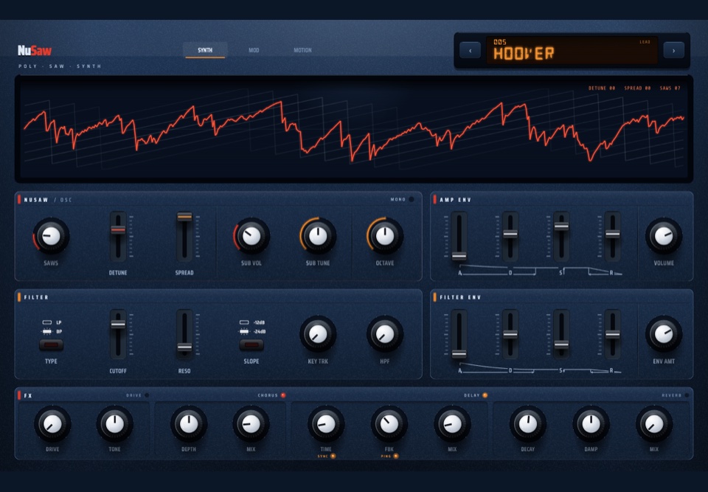This screenshot has height=492, width=708.
Task: Click the 'LEAD' preset category tag
Action: (x=645, y=42)
